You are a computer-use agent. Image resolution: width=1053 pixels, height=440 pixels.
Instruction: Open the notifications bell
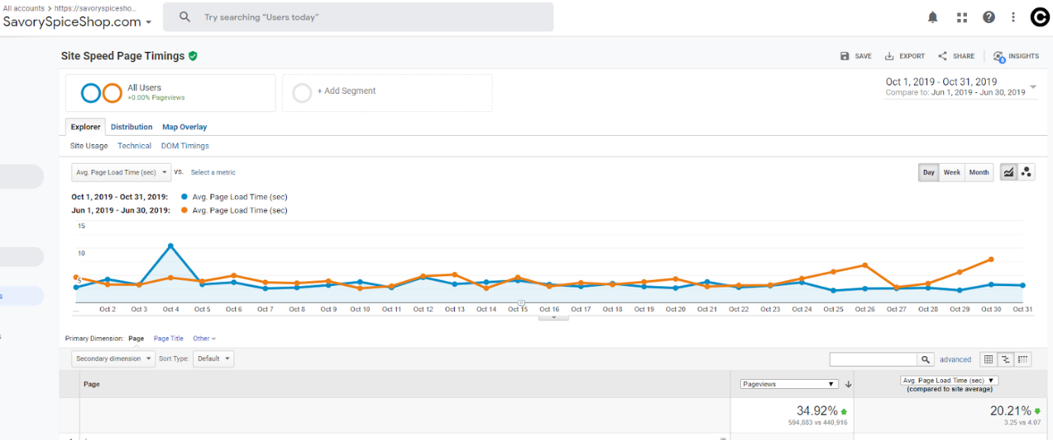click(932, 18)
